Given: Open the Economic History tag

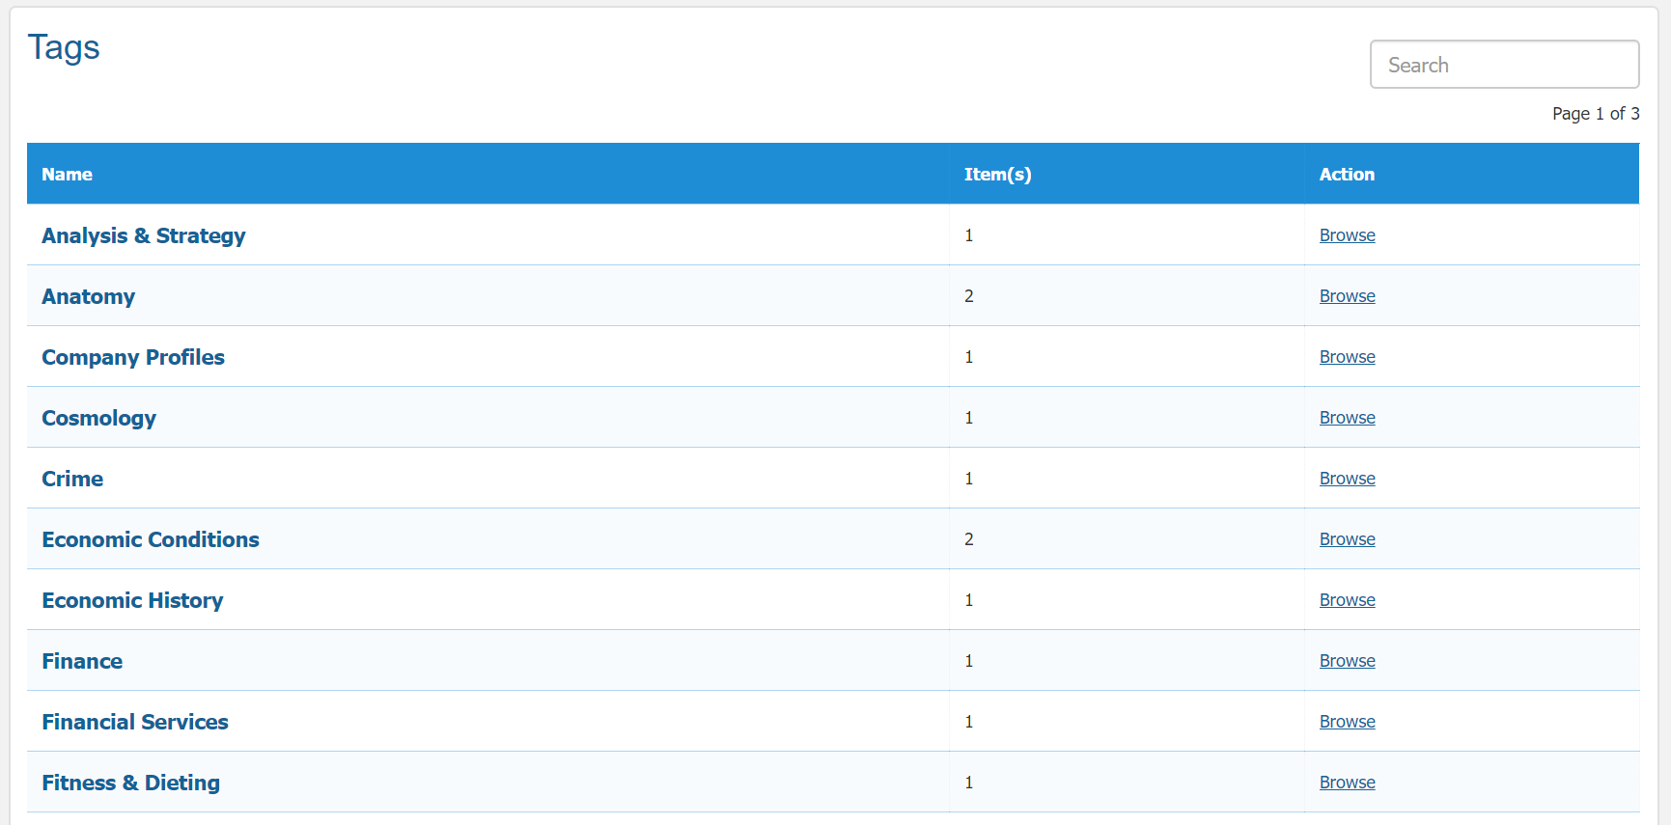Looking at the screenshot, I should coord(132,600).
